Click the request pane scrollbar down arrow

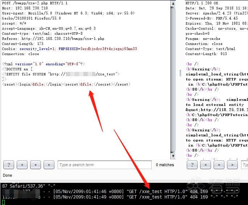coord(173,156)
